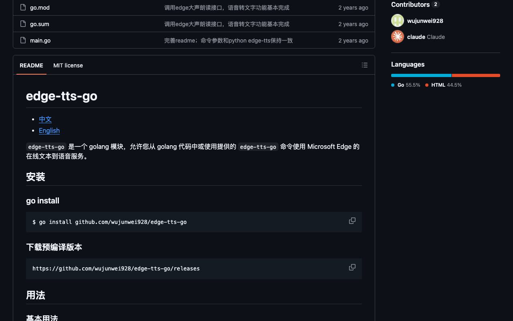Follow the English link

coord(49,130)
